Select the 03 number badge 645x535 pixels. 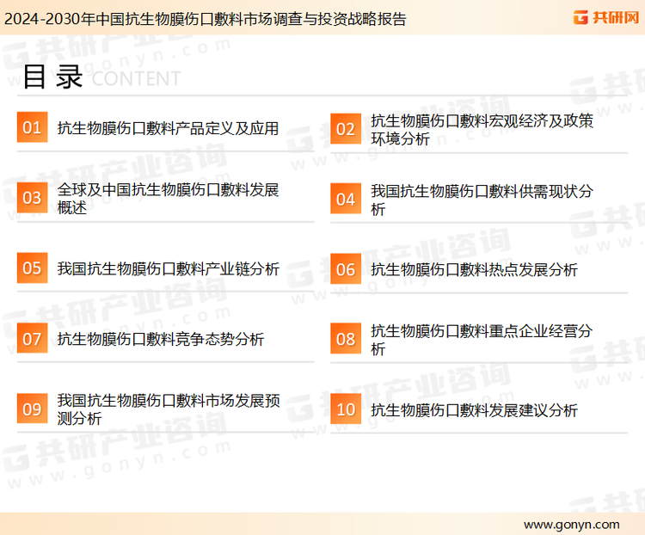tap(32, 198)
